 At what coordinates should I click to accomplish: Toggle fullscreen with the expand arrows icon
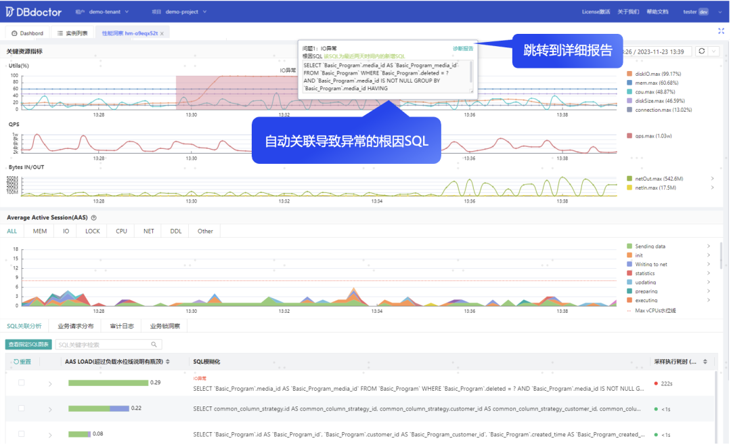coord(721,30)
